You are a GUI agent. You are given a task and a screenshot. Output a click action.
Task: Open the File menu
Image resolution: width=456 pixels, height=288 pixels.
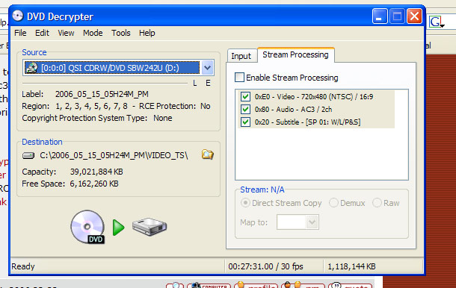click(20, 33)
